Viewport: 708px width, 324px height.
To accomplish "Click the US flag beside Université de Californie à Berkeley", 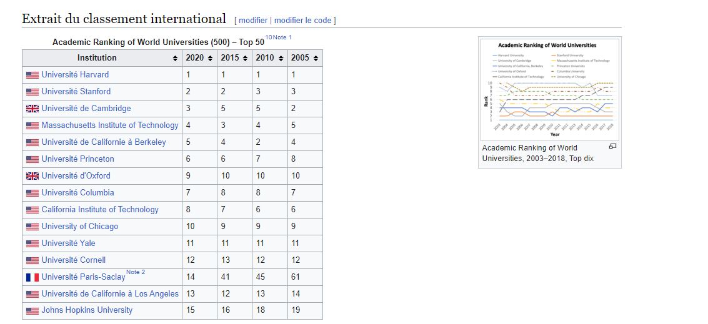I will pyautogui.click(x=32, y=142).
